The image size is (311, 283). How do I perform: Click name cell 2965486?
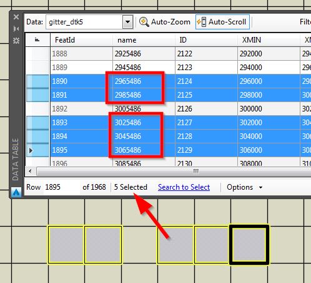[x=144, y=81]
